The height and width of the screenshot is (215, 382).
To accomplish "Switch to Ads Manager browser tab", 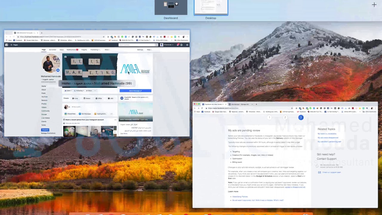I will click(x=240, y=104).
